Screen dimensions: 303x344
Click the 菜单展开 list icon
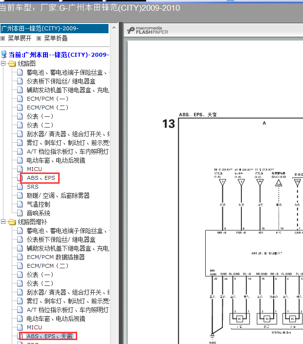(x=2, y=39)
